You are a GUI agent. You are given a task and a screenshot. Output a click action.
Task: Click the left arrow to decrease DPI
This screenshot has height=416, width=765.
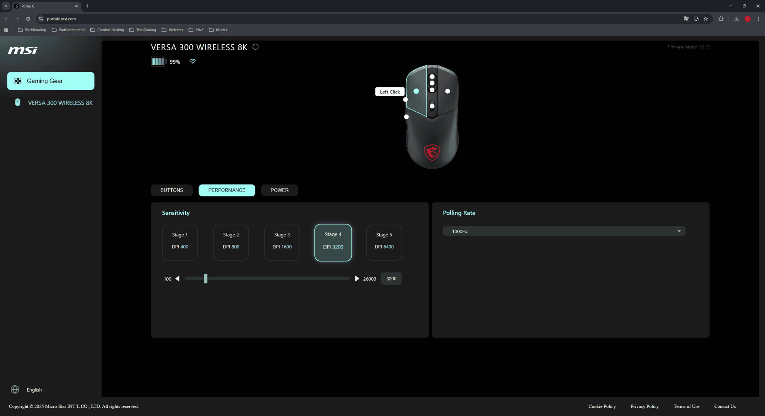pos(177,279)
